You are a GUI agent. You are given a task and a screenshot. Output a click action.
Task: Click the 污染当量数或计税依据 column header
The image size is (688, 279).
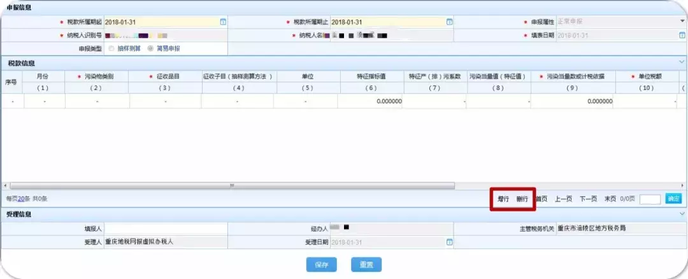(573, 76)
